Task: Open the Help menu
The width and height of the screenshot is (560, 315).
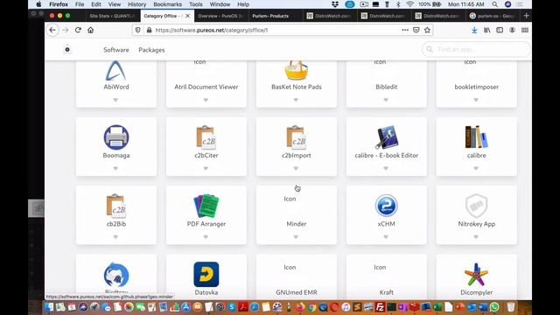Action: [243, 4]
